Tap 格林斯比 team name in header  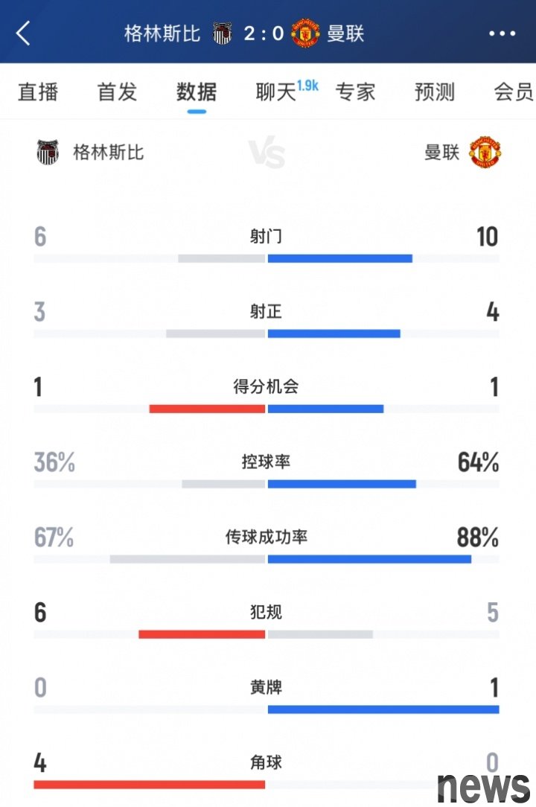click(x=162, y=34)
